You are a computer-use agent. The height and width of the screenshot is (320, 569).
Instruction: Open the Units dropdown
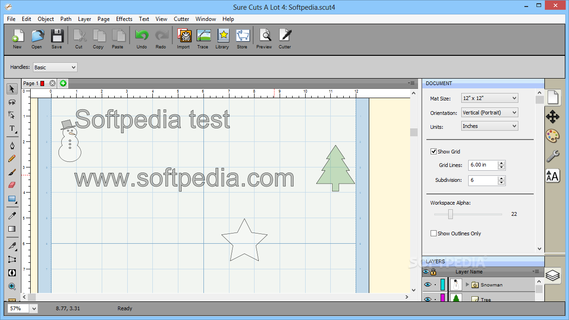pyautogui.click(x=490, y=126)
